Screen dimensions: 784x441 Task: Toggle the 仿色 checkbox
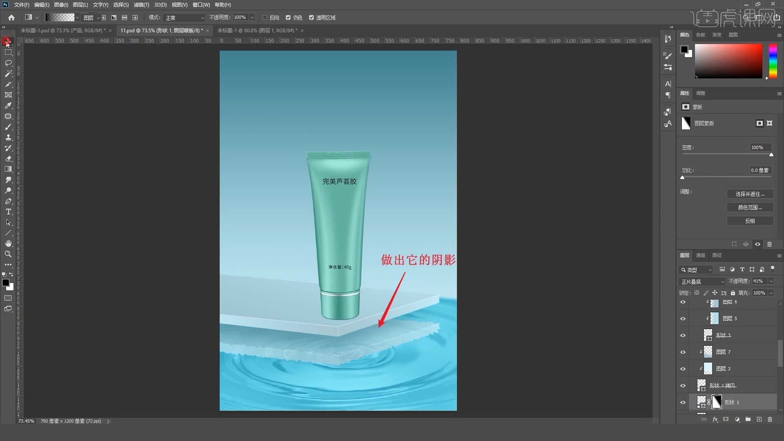[x=288, y=18]
